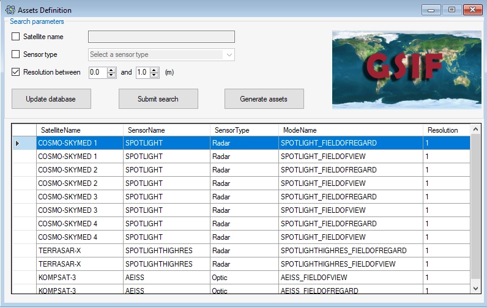Increase minimum resolution with up arrow
487x307 pixels.
coord(111,70)
